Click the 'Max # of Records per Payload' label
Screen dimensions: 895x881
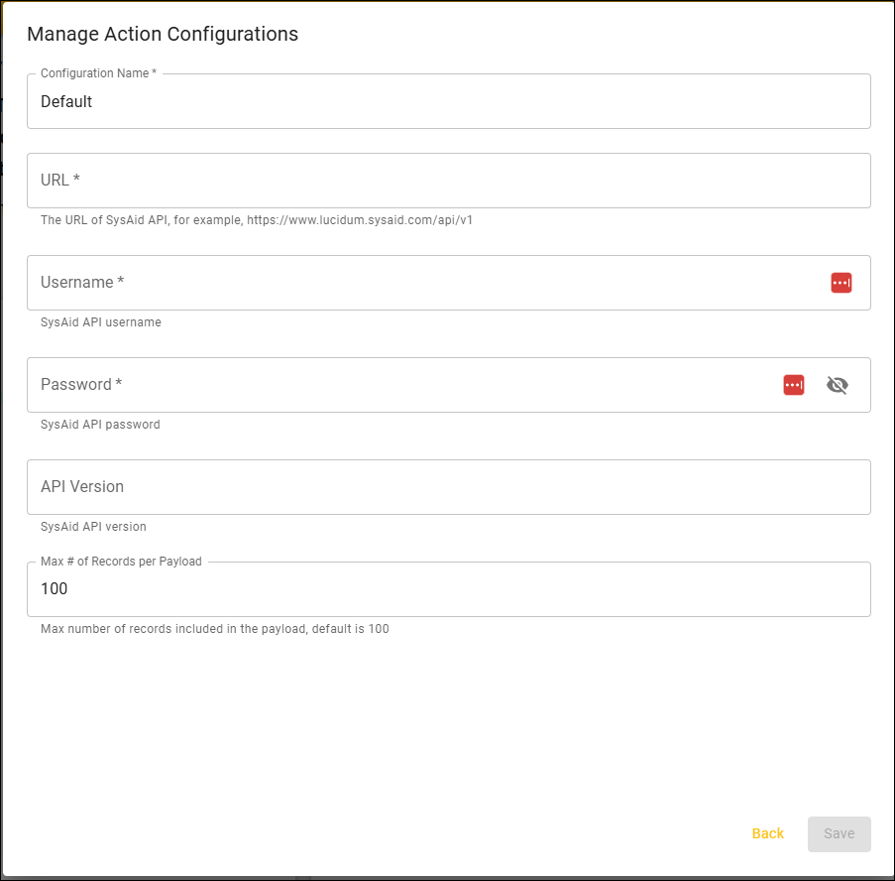[x=121, y=562]
